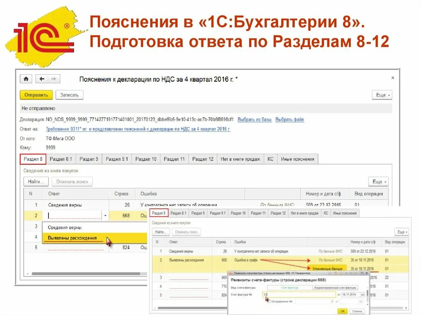The image size is (421, 315).
Task: Open the Раздел 9.1 tab in the large form
Action: tap(117, 159)
